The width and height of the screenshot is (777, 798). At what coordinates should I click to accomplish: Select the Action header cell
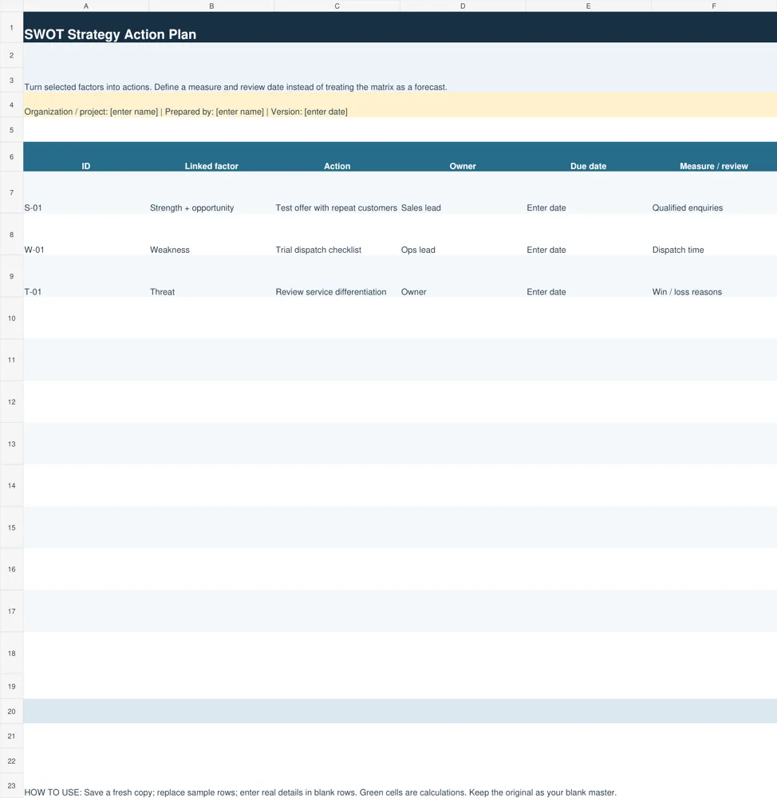point(337,156)
